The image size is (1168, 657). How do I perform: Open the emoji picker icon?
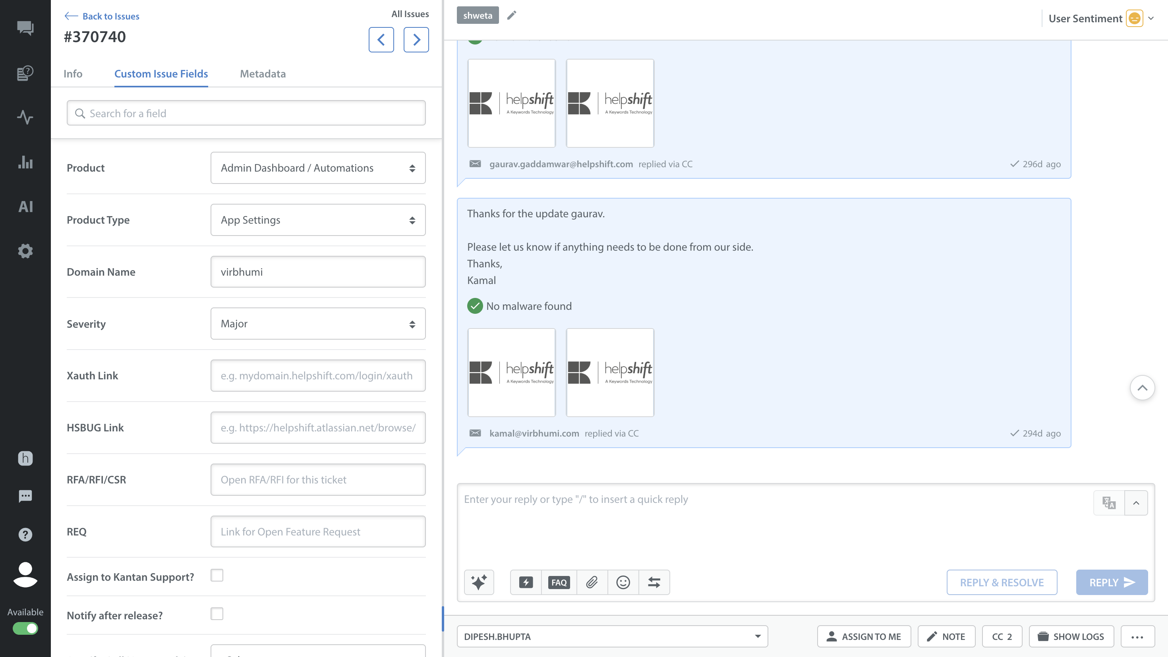623,582
